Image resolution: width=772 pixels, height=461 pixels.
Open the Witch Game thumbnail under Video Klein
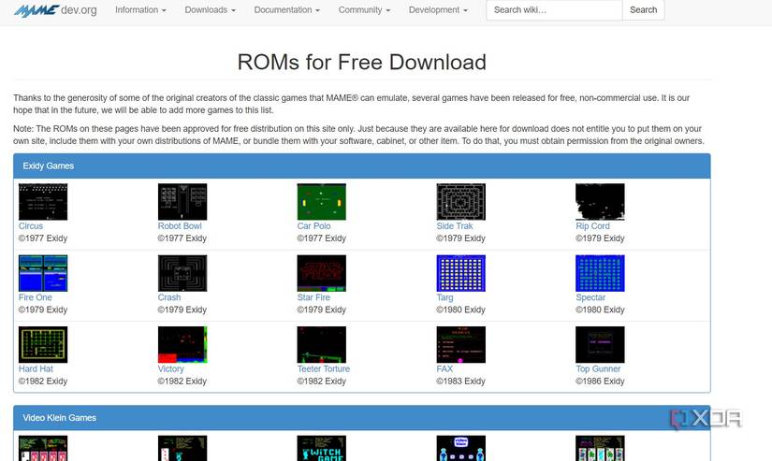pyautogui.click(x=322, y=448)
